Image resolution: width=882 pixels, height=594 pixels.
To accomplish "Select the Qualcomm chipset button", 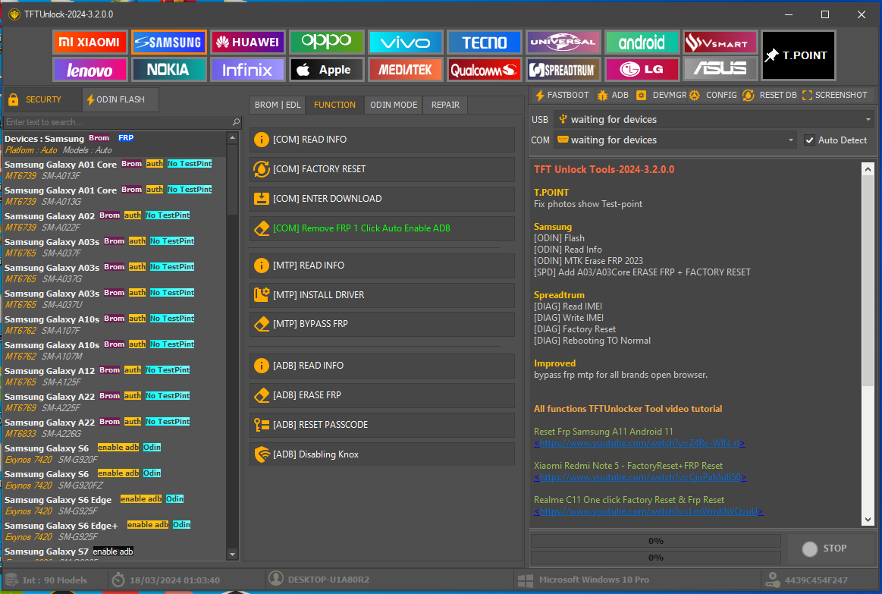I will (x=484, y=70).
